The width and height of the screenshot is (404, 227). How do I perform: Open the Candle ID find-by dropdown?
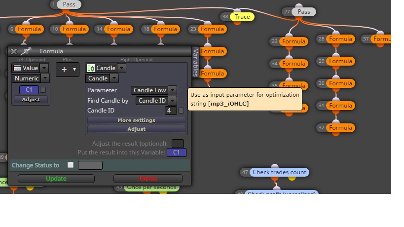pos(172,101)
